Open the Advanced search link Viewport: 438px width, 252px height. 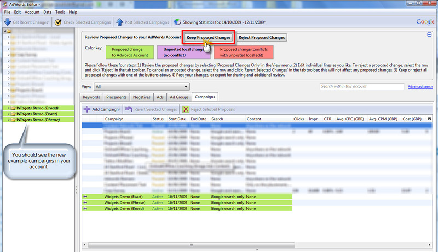(x=420, y=87)
